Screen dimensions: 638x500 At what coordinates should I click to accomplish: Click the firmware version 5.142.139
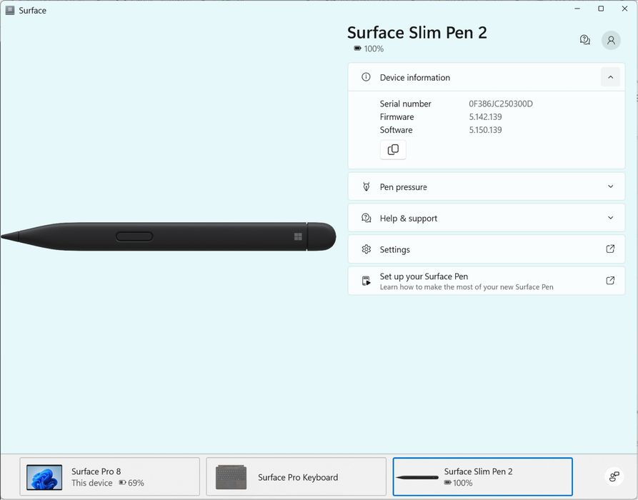[x=485, y=116]
